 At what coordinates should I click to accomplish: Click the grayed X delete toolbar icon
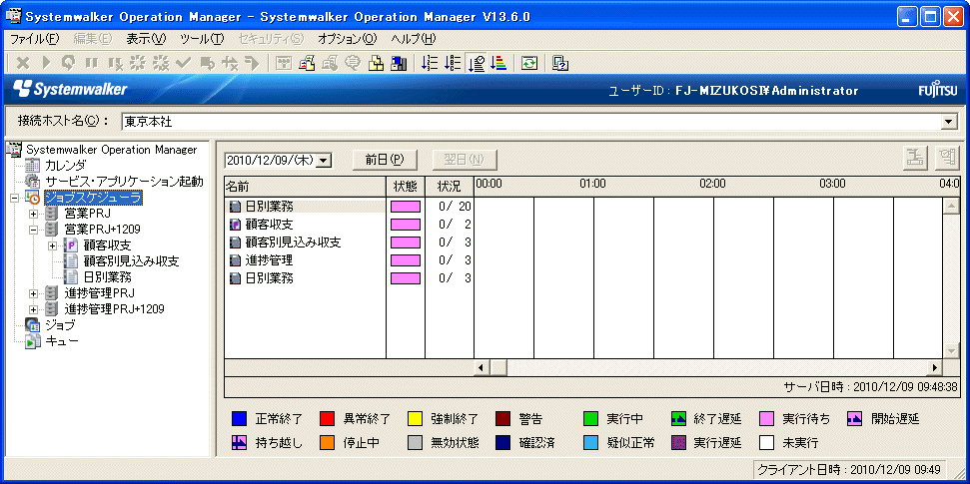23,63
